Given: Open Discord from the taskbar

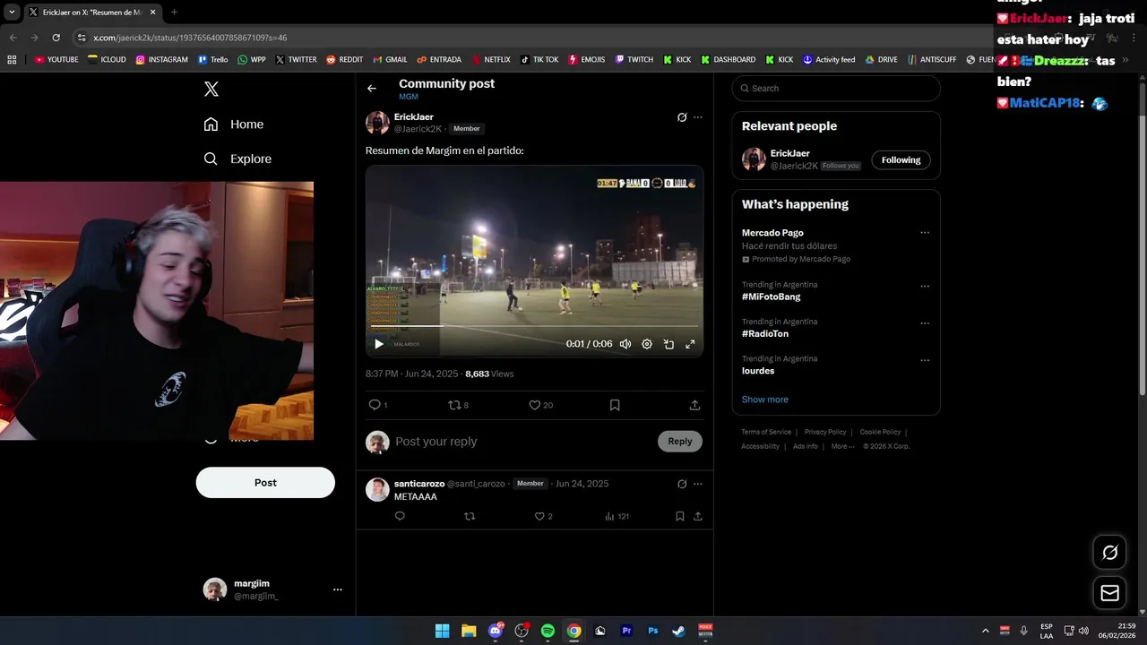Looking at the screenshot, I should (496, 631).
